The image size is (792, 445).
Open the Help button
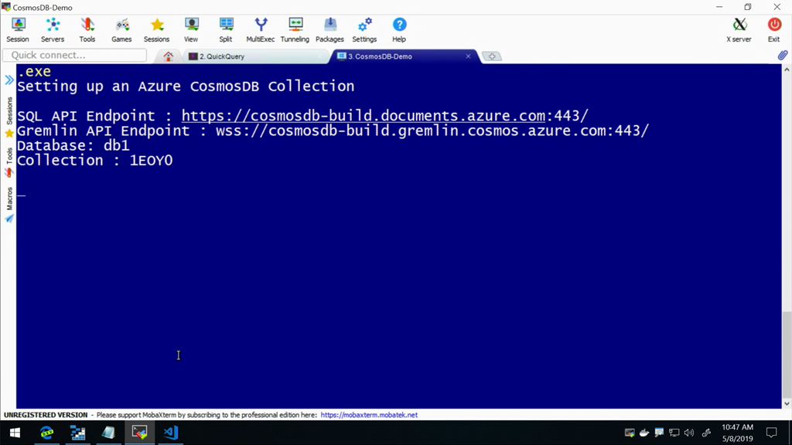(x=399, y=30)
